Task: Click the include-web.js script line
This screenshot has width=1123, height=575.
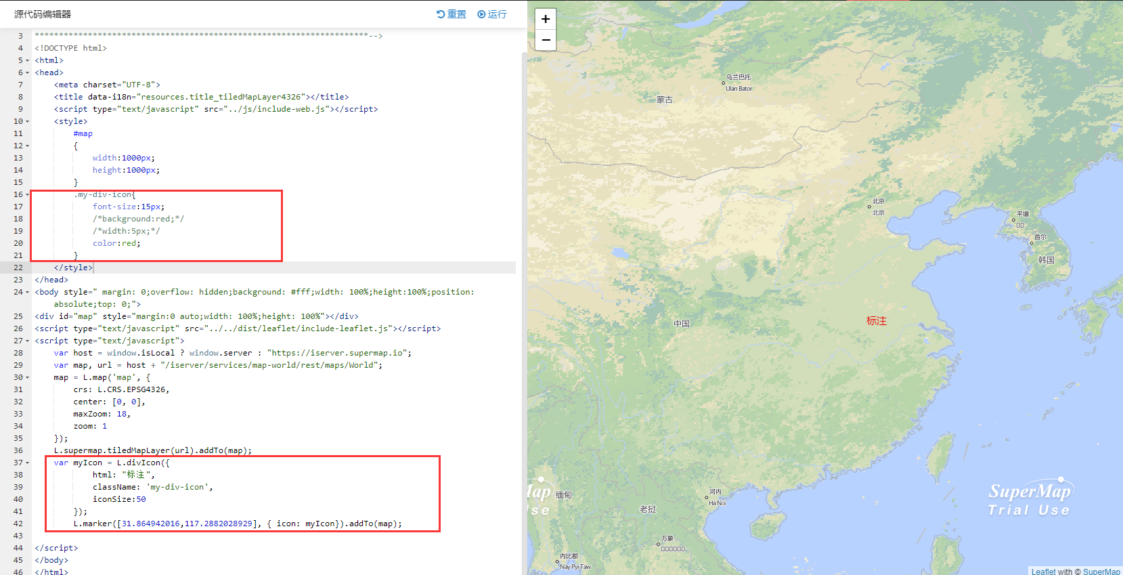Action: (216, 109)
